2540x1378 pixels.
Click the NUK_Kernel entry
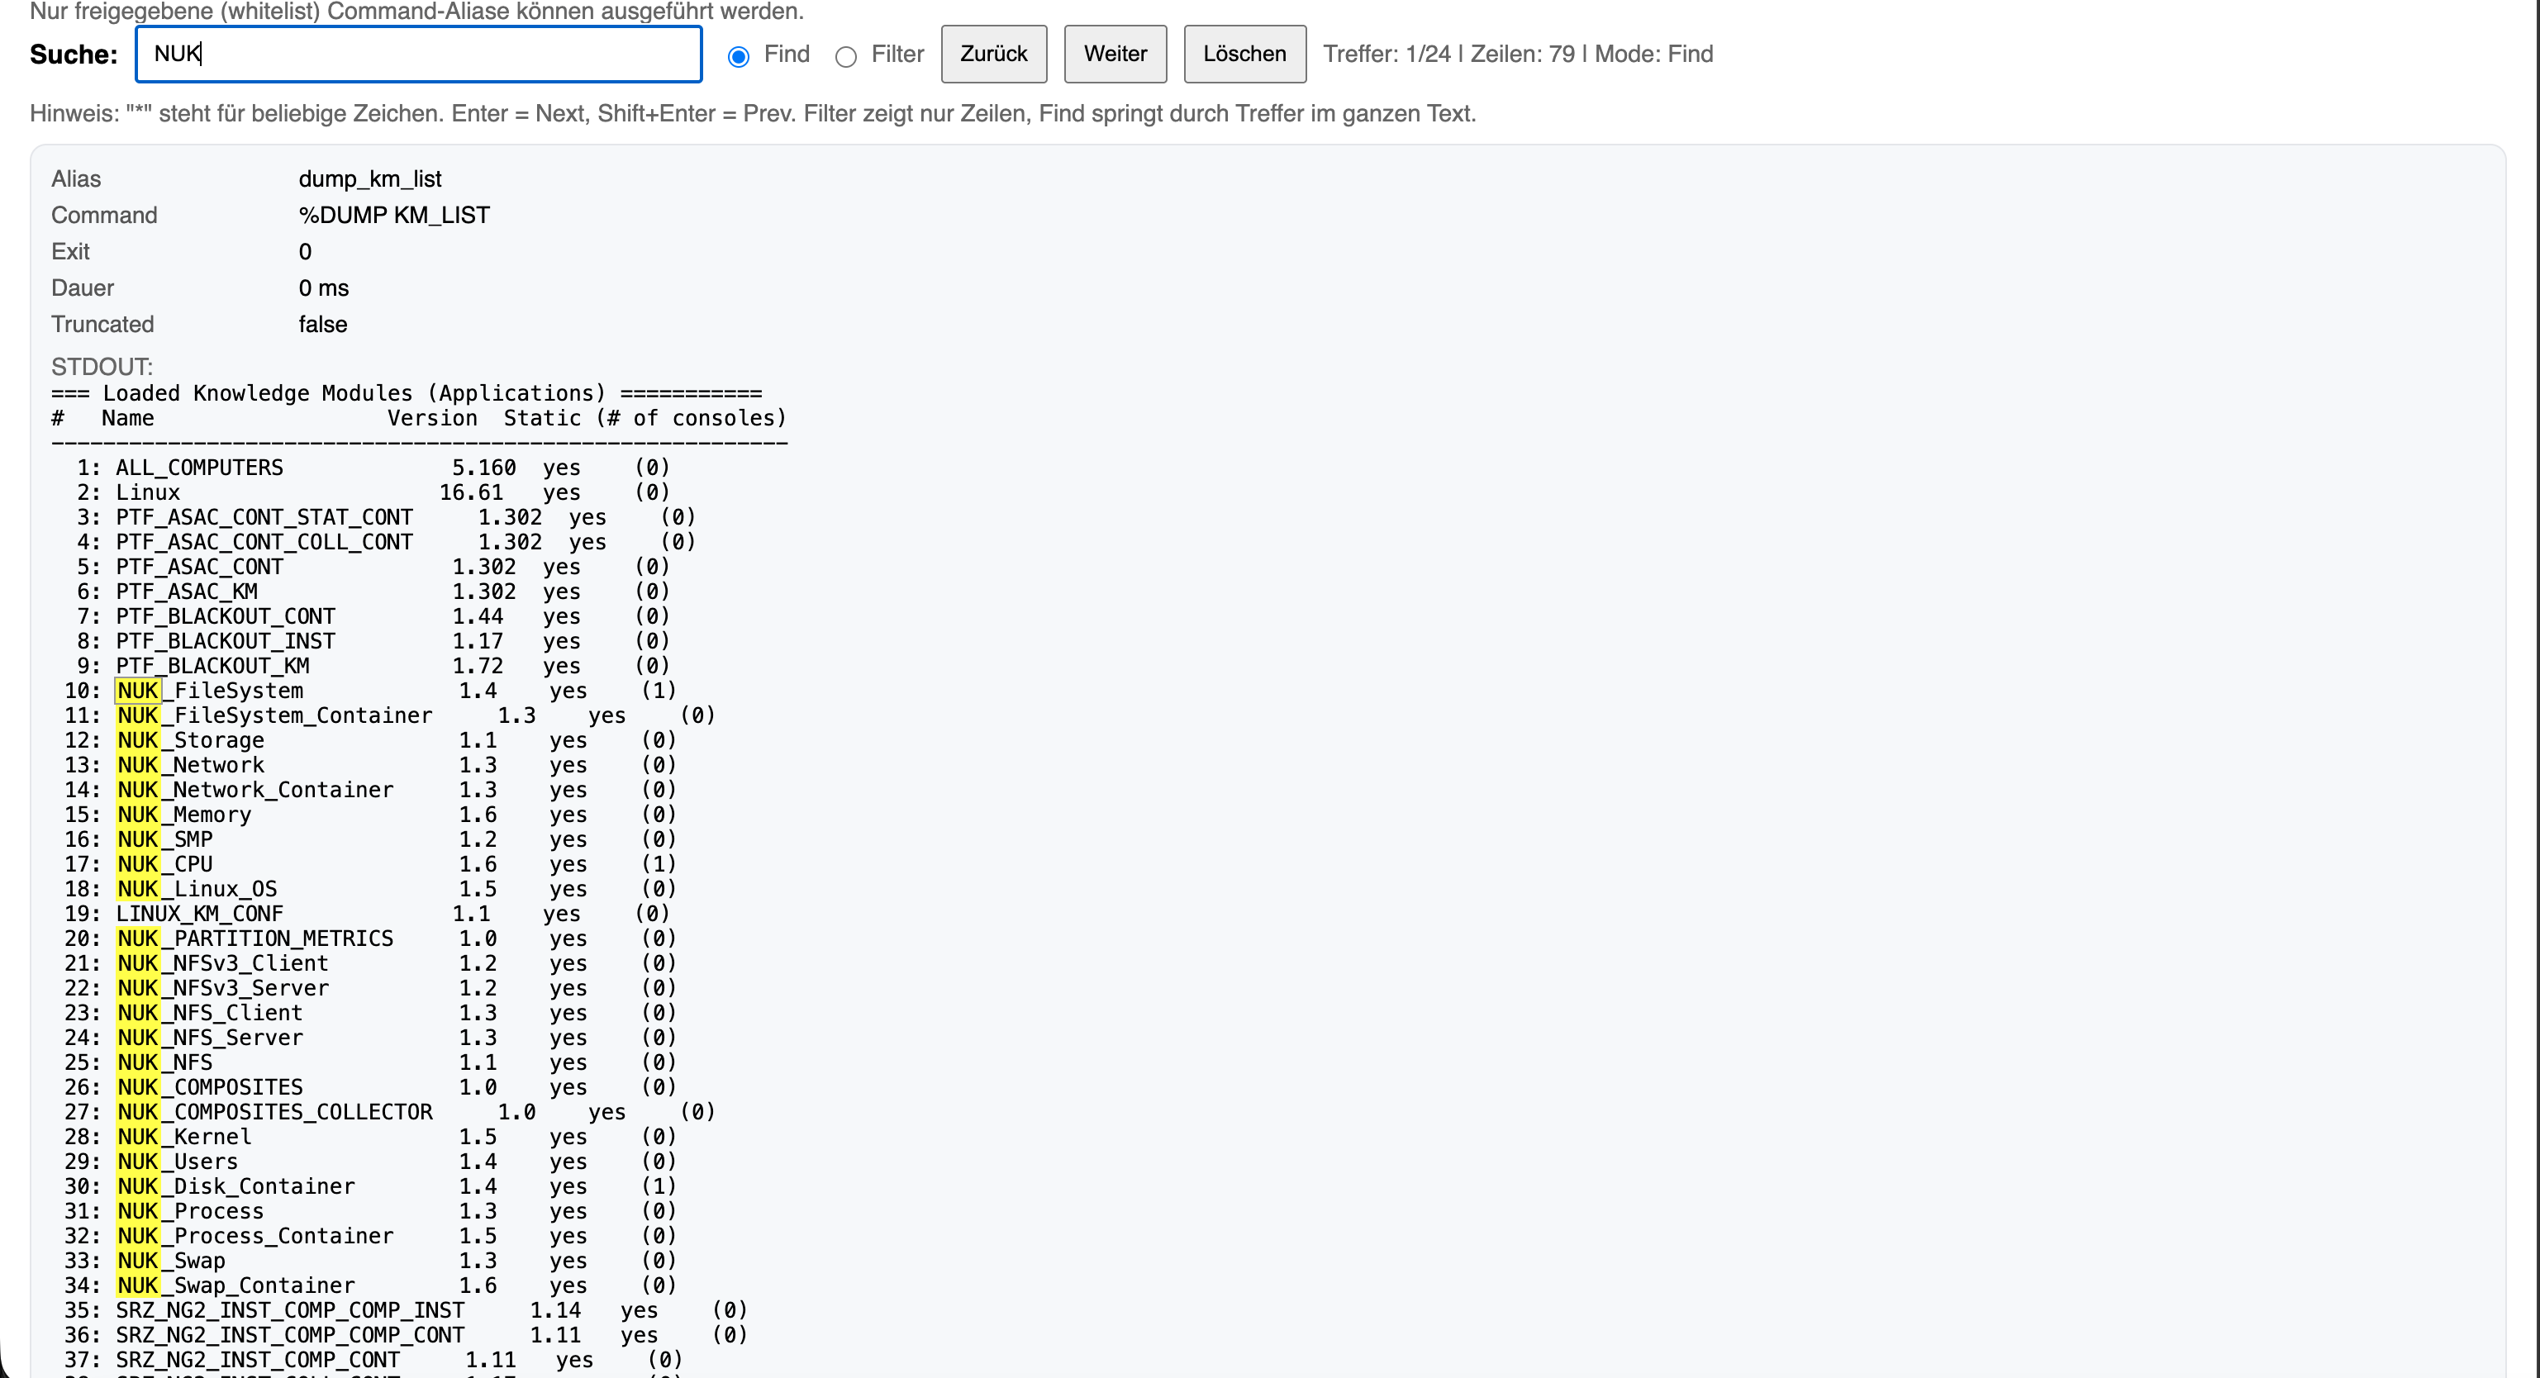184,1135
